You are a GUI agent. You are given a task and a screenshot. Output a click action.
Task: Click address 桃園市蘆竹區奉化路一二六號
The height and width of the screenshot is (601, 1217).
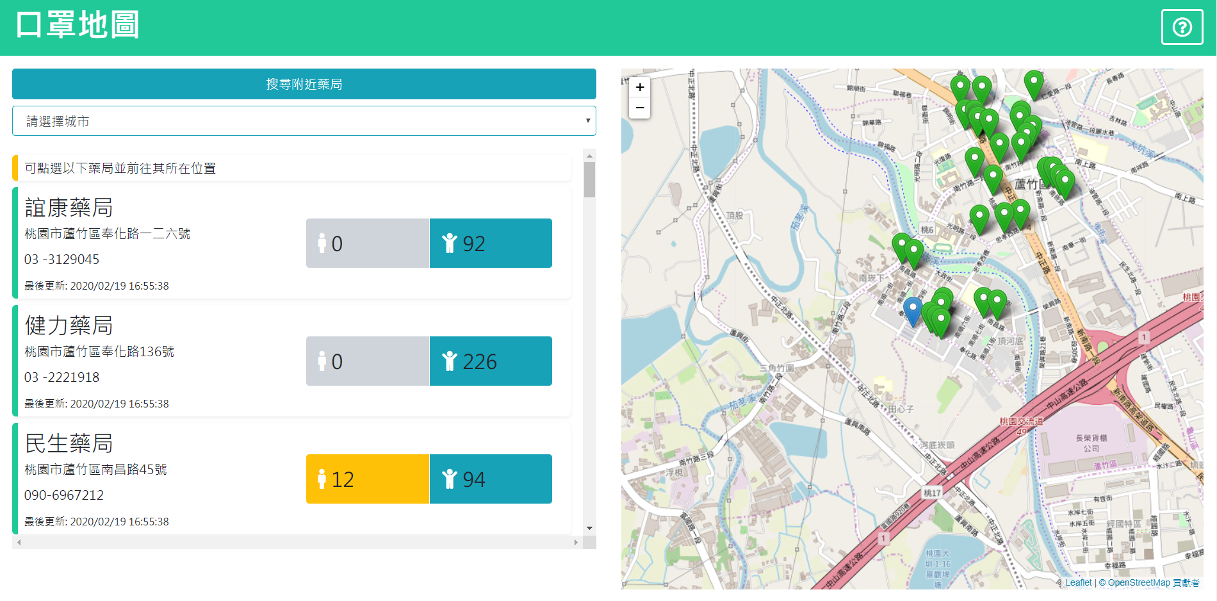(x=108, y=234)
